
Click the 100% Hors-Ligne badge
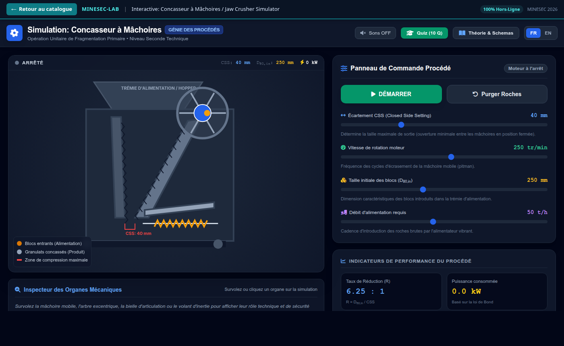tap(502, 9)
